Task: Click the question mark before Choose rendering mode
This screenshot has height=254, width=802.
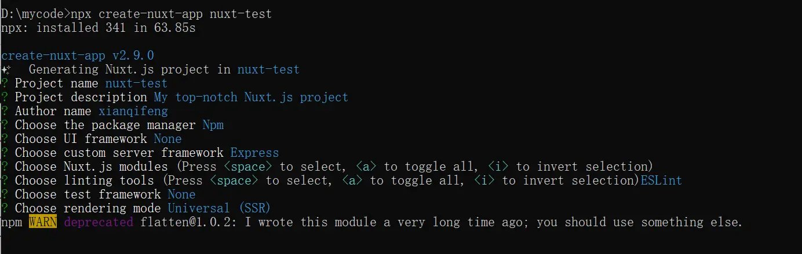Action: [x=4, y=208]
